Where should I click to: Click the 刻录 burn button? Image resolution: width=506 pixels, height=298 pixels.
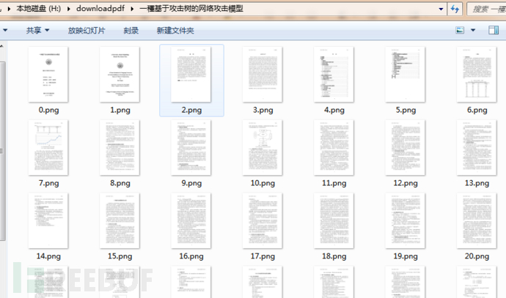[131, 30]
